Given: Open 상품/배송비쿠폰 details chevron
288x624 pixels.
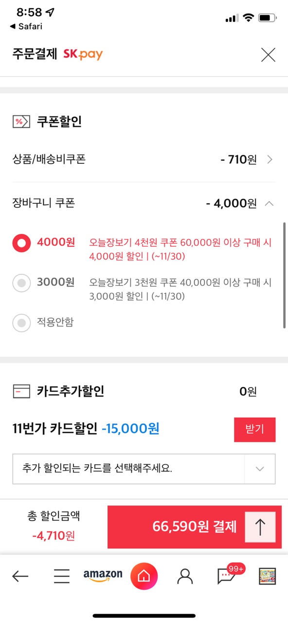Looking at the screenshot, I should tap(270, 159).
